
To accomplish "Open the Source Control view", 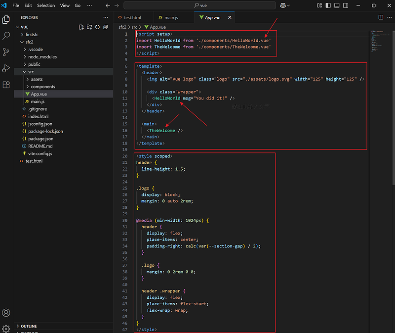I will (6, 52).
